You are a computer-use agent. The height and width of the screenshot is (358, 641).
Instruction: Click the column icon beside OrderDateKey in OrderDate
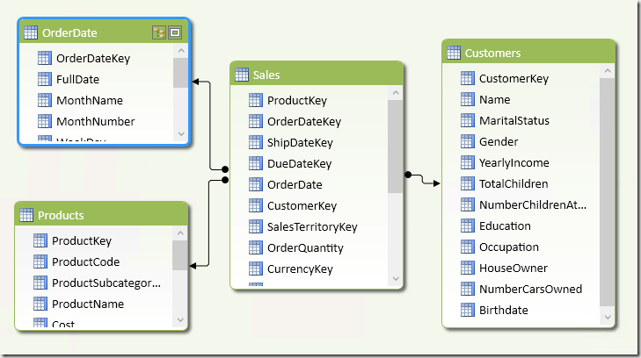45,58
